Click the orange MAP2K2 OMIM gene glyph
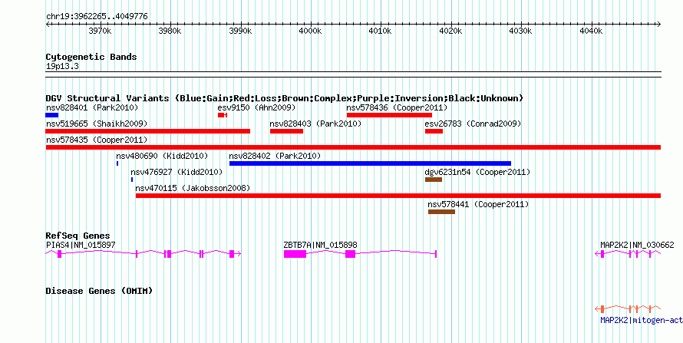683x343 pixels. (628, 309)
